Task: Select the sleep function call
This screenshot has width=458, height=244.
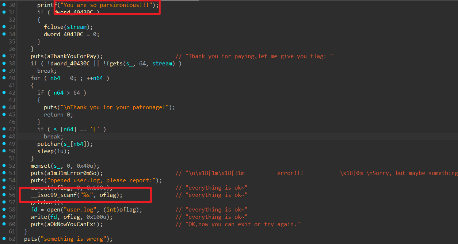Action: pos(45,151)
